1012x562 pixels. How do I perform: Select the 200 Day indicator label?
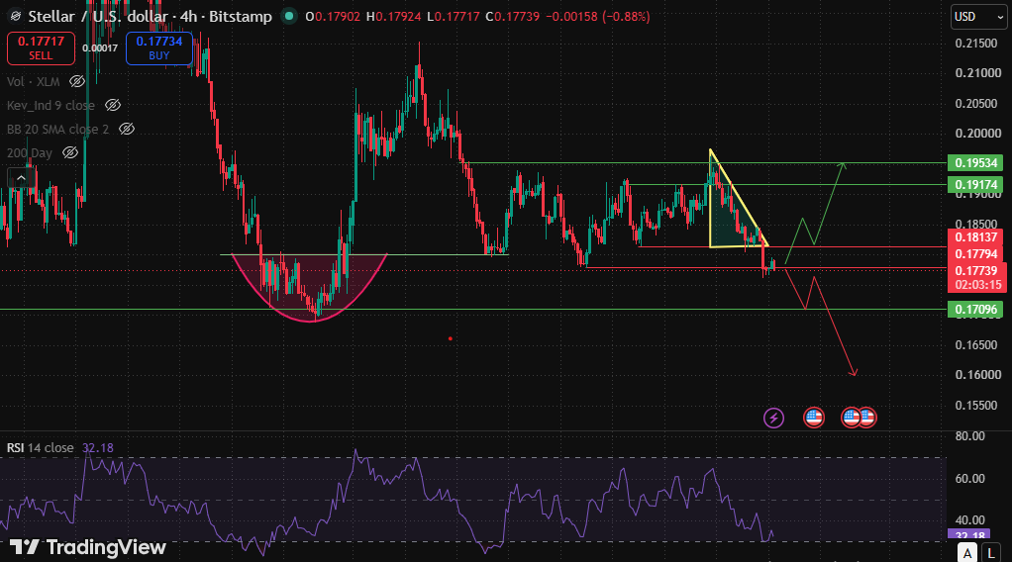point(29,153)
